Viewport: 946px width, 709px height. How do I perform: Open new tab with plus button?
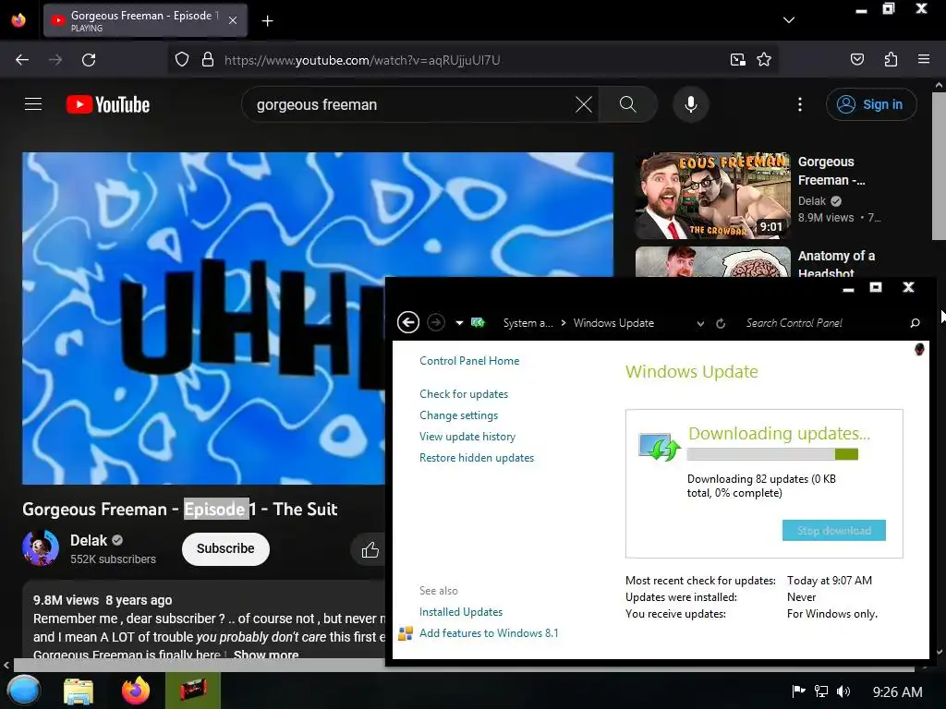click(267, 21)
